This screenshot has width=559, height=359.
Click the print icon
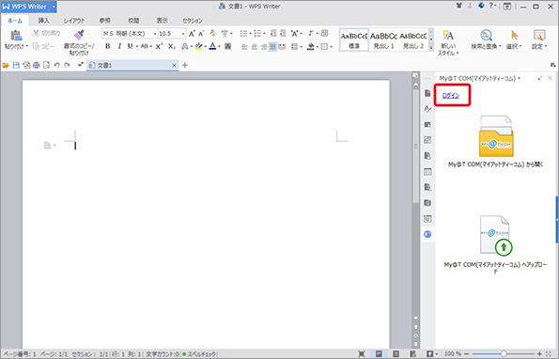[36, 65]
